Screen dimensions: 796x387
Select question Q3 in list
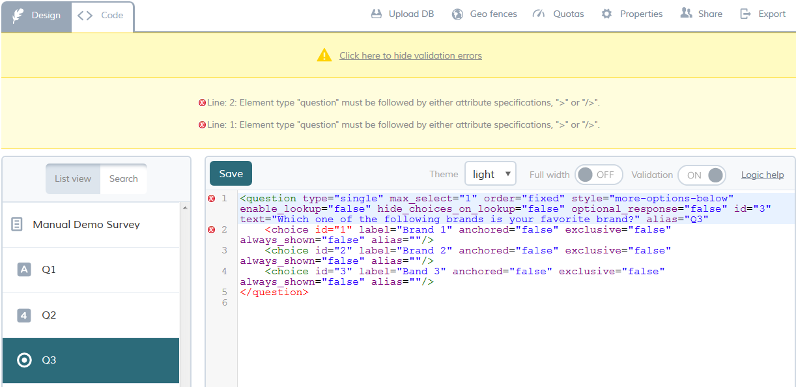[x=91, y=360]
